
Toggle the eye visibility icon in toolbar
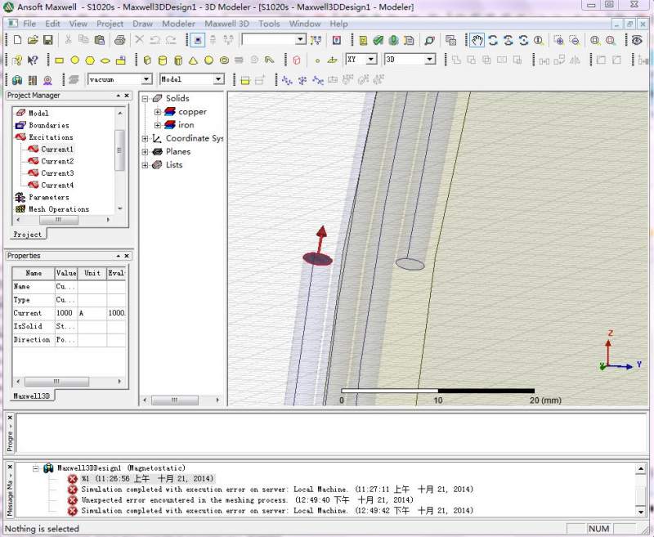[638, 40]
